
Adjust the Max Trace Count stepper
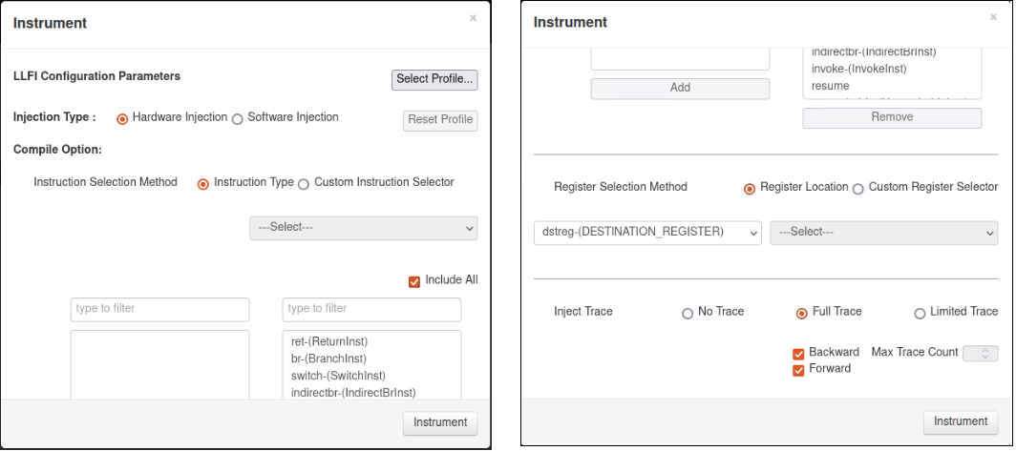coord(980,353)
